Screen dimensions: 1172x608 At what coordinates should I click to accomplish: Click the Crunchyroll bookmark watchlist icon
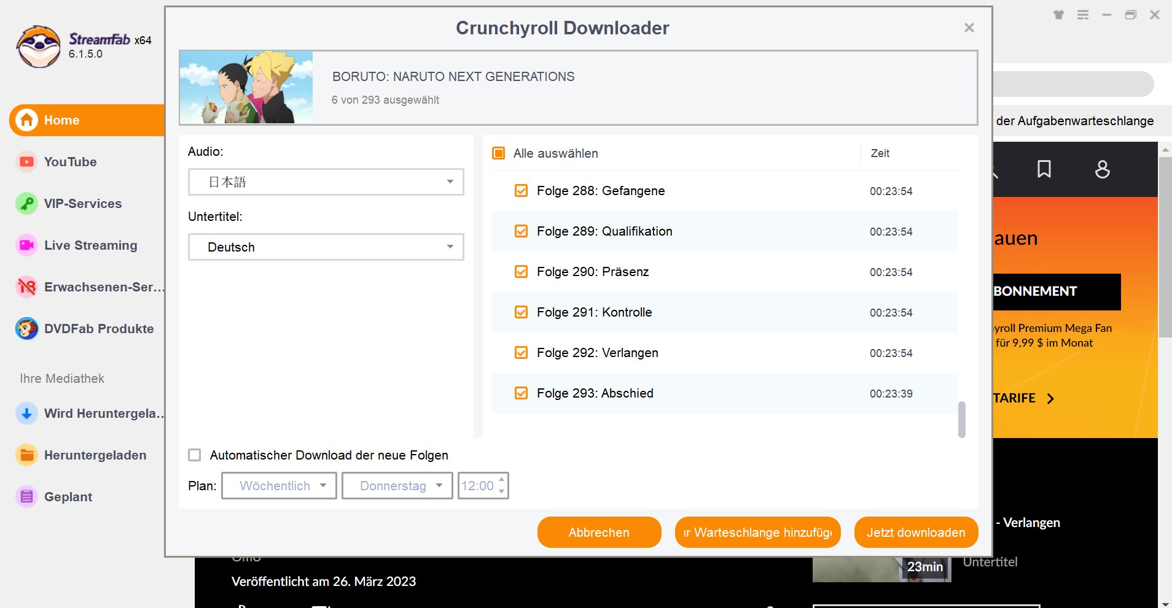[1044, 169]
